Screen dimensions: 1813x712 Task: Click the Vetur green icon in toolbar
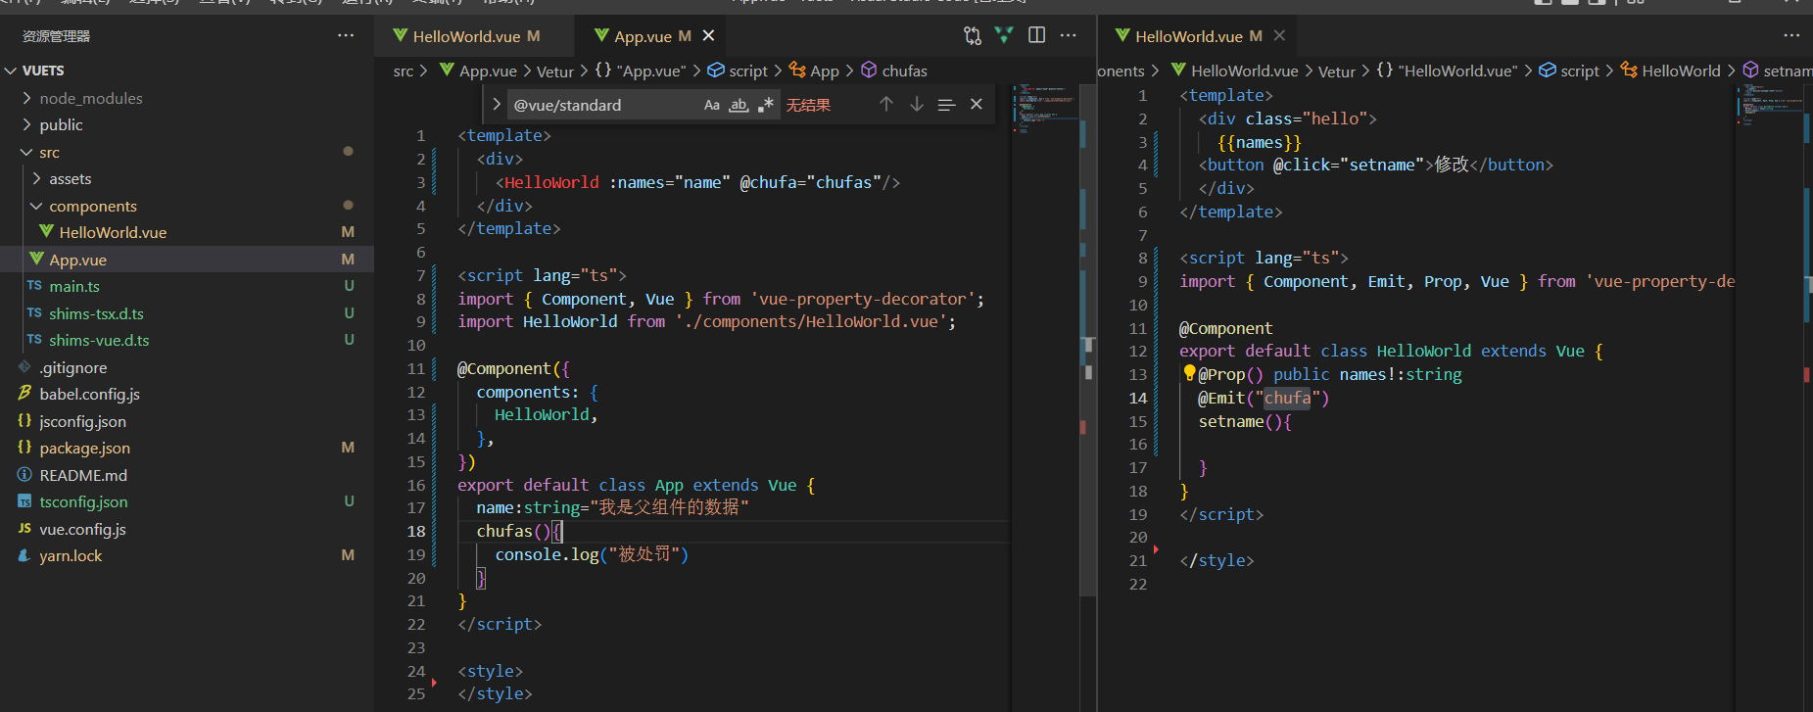[1004, 35]
